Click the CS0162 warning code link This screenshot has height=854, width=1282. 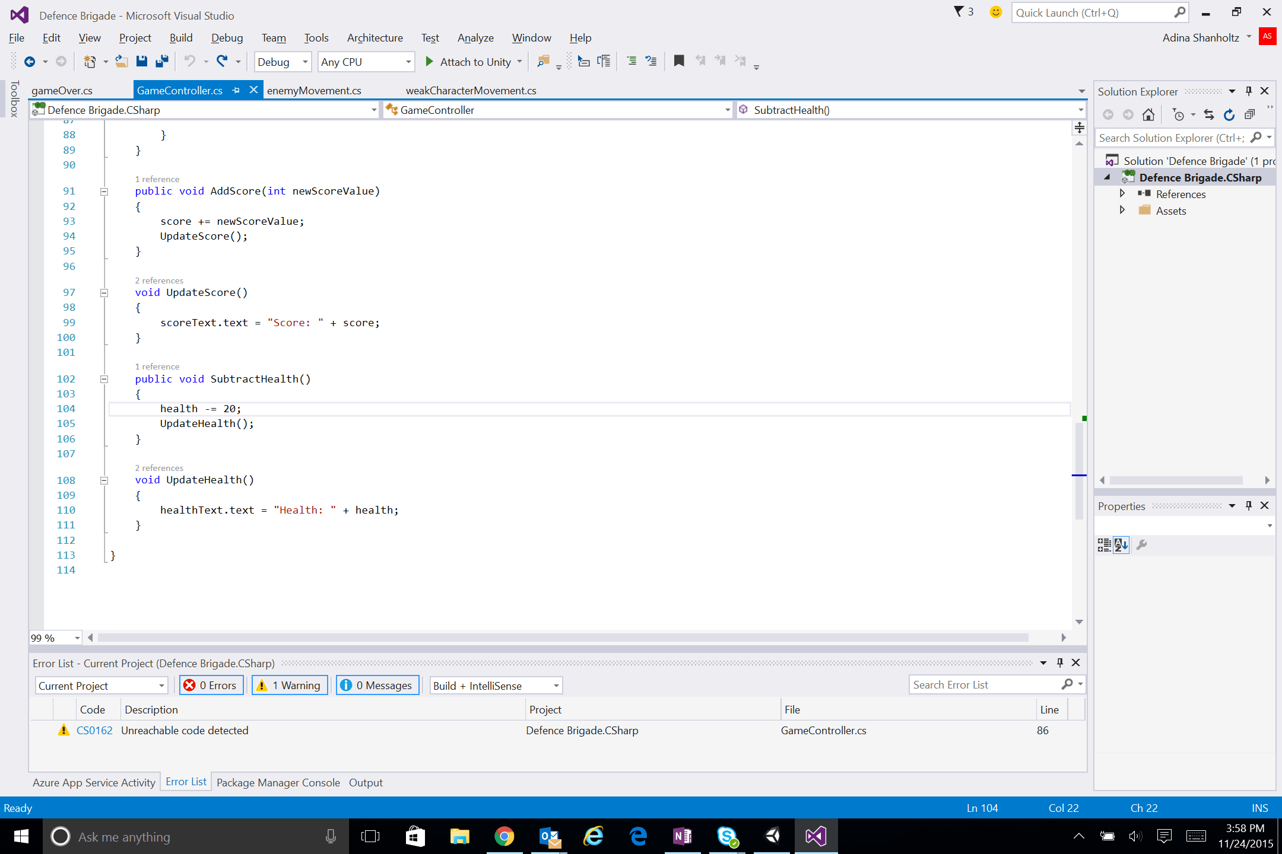click(94, 730)
